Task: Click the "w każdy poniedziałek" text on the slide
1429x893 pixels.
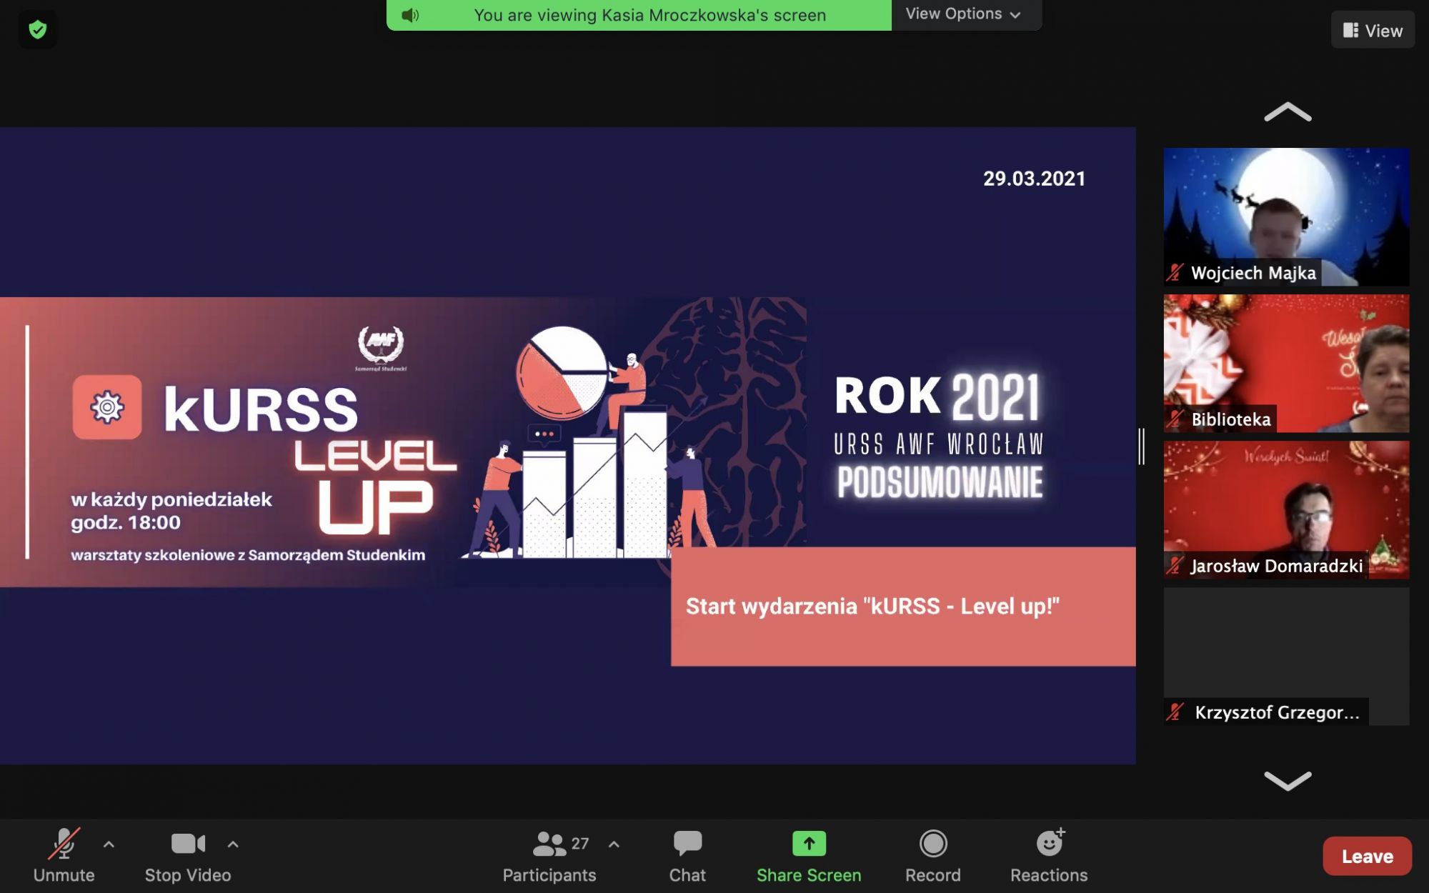Action: 171,499
